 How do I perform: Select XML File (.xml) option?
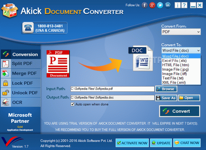[181, 83]
